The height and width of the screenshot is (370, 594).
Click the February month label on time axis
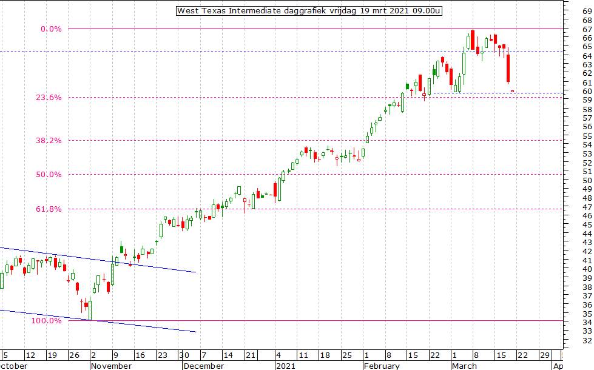[382, 366]
